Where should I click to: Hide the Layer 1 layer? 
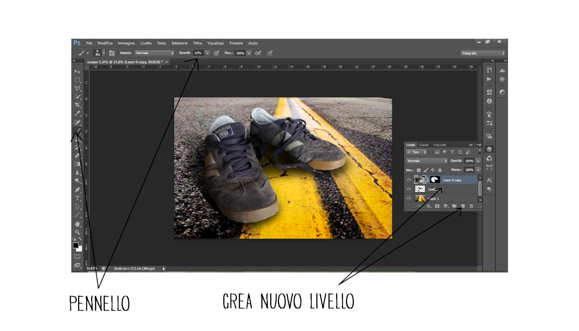409,198
